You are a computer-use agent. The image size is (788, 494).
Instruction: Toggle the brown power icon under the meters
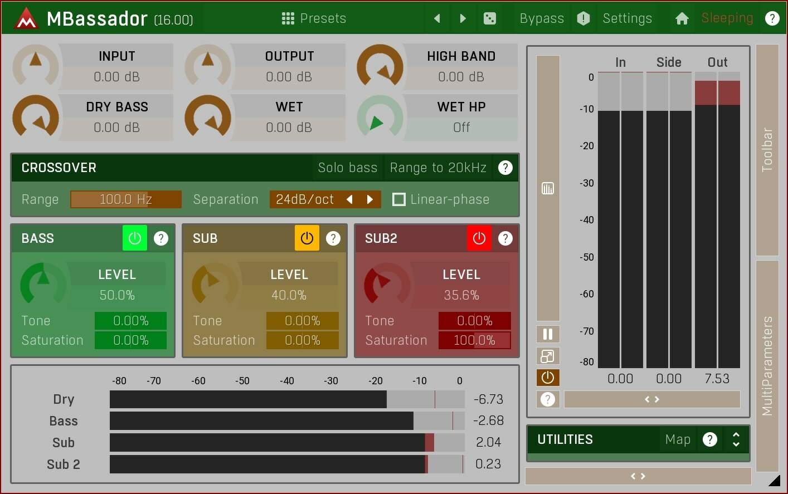click(x=547, y=377)
